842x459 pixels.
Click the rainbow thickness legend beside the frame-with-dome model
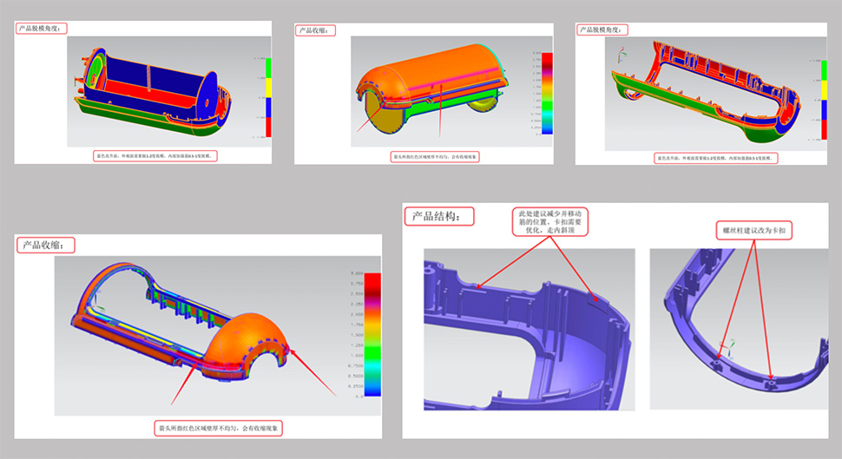[372, 334]
